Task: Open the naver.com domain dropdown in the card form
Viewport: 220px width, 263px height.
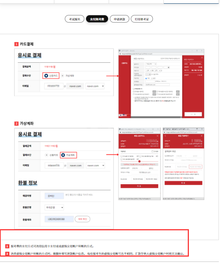Action: (95, 86)
